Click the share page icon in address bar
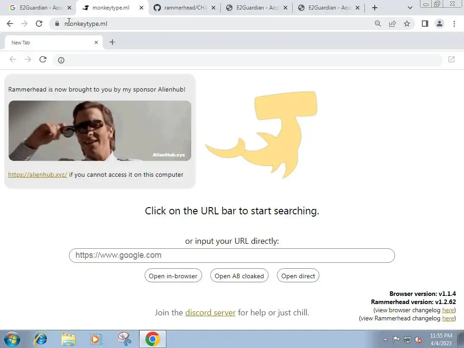 [392, 24]
